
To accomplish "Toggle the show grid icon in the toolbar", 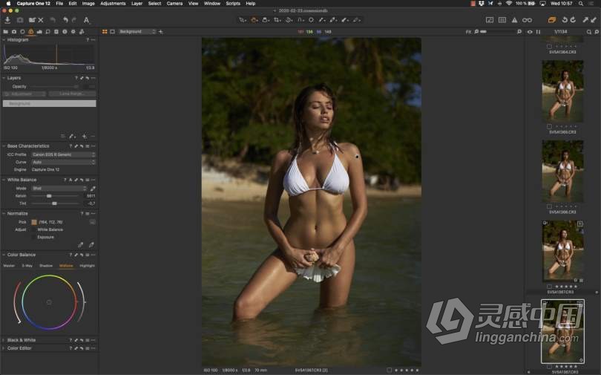I will pos(502,20).
